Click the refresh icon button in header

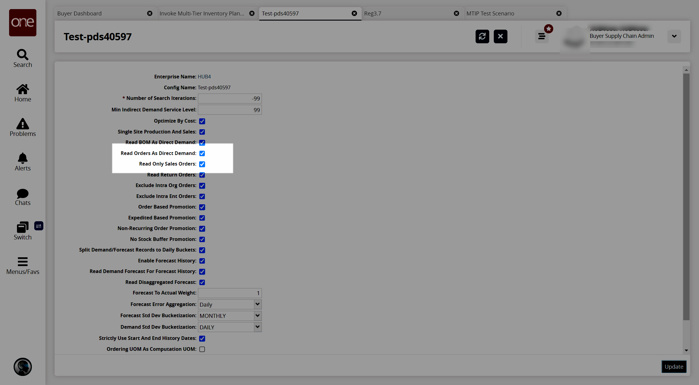click(482, 36)
